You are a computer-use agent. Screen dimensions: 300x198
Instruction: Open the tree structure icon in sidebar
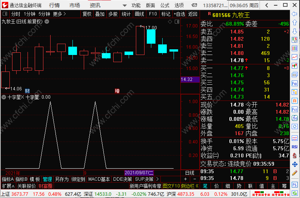[x=294, y=92]
